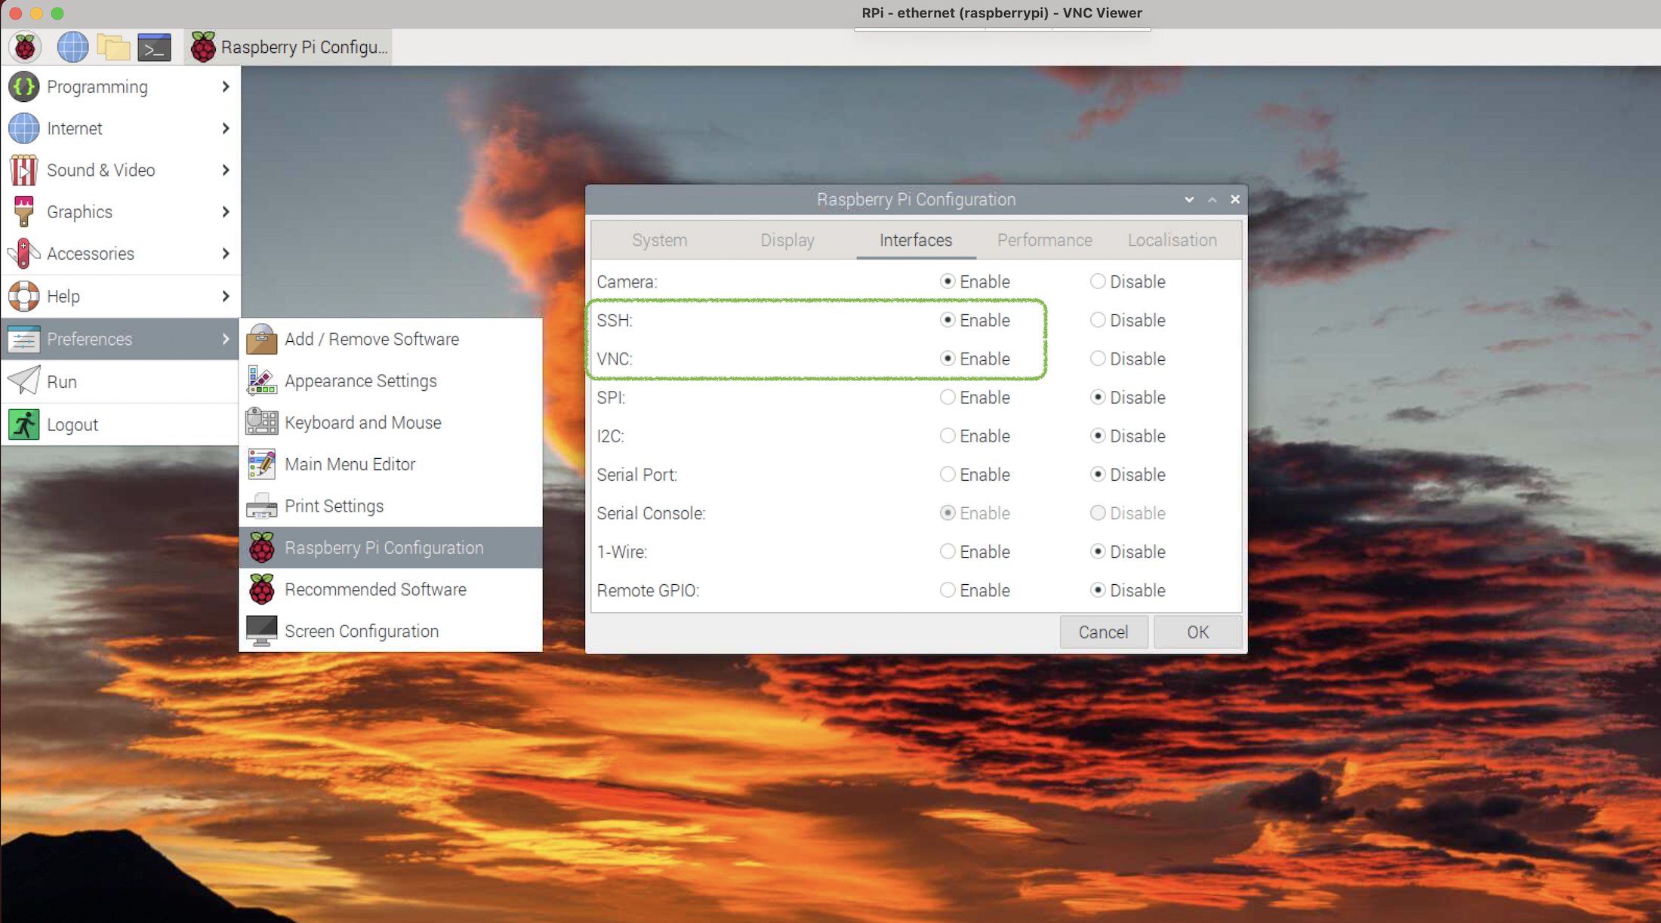Select SSH Enable radio button
Image resolution: width=1661 pixels, height=923 pixels.
click(x=947, y=320)
